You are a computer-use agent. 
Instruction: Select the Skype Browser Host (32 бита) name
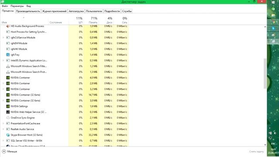(27, 135)
